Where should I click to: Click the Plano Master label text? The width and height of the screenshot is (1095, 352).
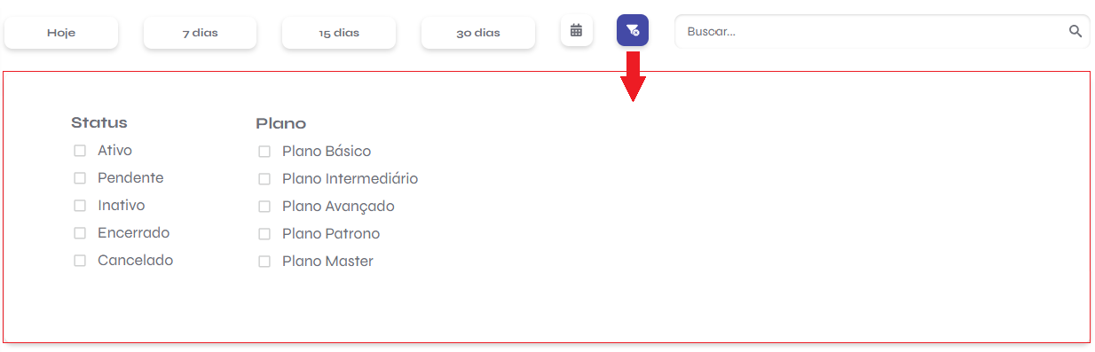point(327,262)
